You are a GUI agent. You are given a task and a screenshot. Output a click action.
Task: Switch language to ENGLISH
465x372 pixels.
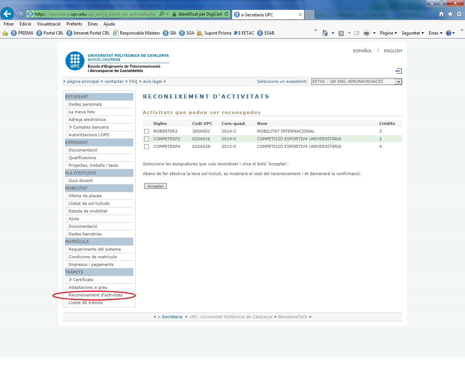pyautogui.click(x=393, y=51)
